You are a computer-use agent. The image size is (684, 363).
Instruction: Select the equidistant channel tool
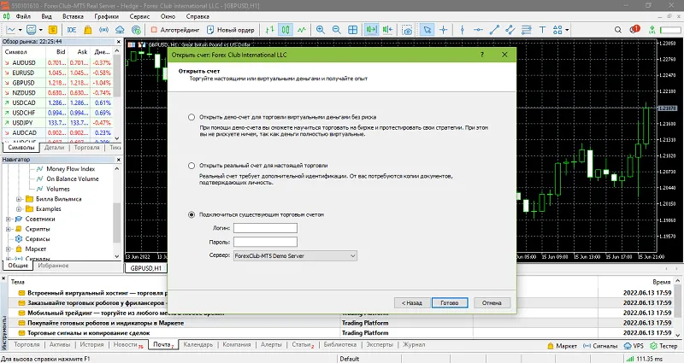tap(510, 30)
